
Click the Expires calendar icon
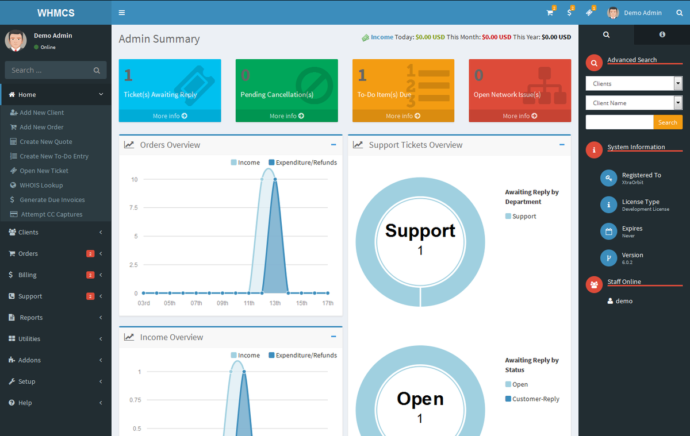click(608, 231)
